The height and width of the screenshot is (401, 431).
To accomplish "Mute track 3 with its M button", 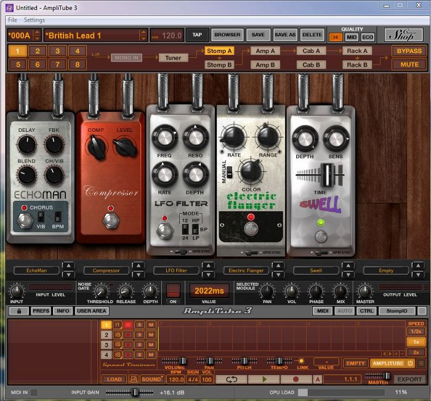I will click(151, 344).
